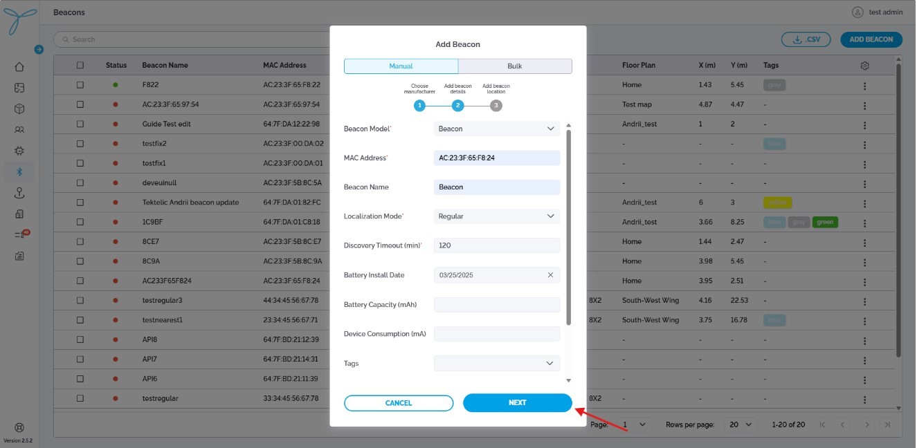Open the Rows per page dropdown

click(741, 424)
